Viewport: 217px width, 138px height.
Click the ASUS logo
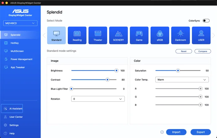click(x=20, y=11)
